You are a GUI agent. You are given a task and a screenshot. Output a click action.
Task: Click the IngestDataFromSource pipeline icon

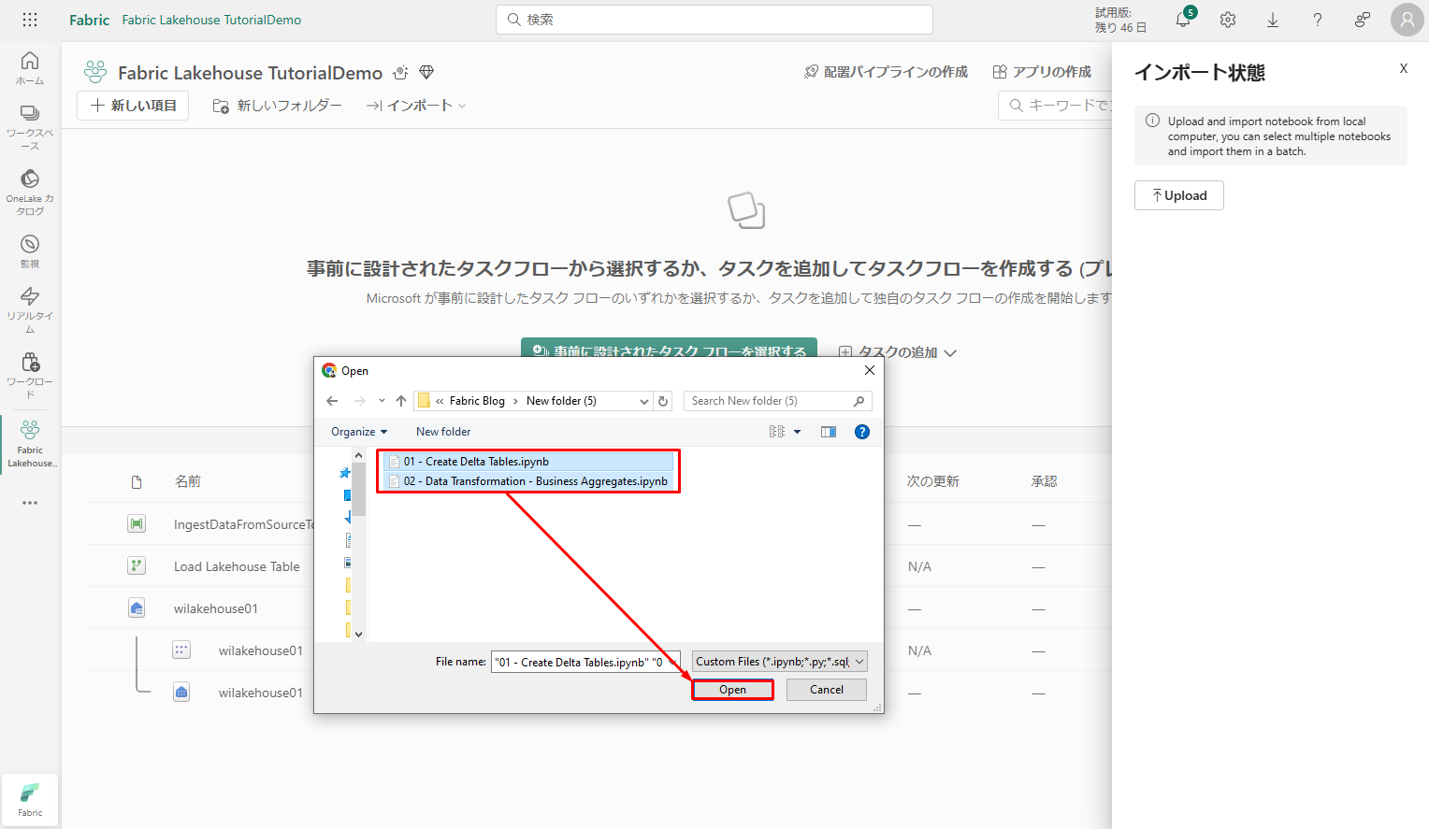[x=137, y=524]
